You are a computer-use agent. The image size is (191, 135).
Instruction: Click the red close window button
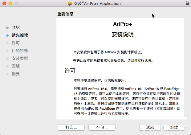pyautogui.click(x=4, y=3)
